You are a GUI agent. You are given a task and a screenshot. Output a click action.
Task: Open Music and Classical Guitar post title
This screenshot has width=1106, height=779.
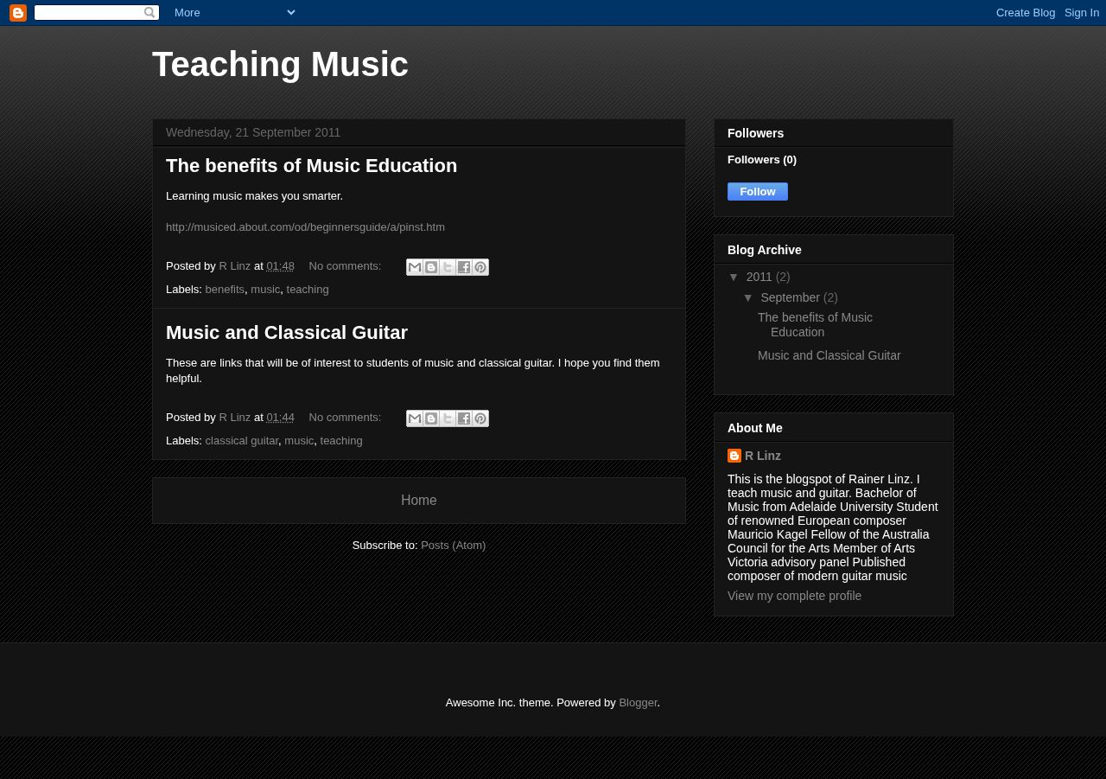(x=287, y=333)
